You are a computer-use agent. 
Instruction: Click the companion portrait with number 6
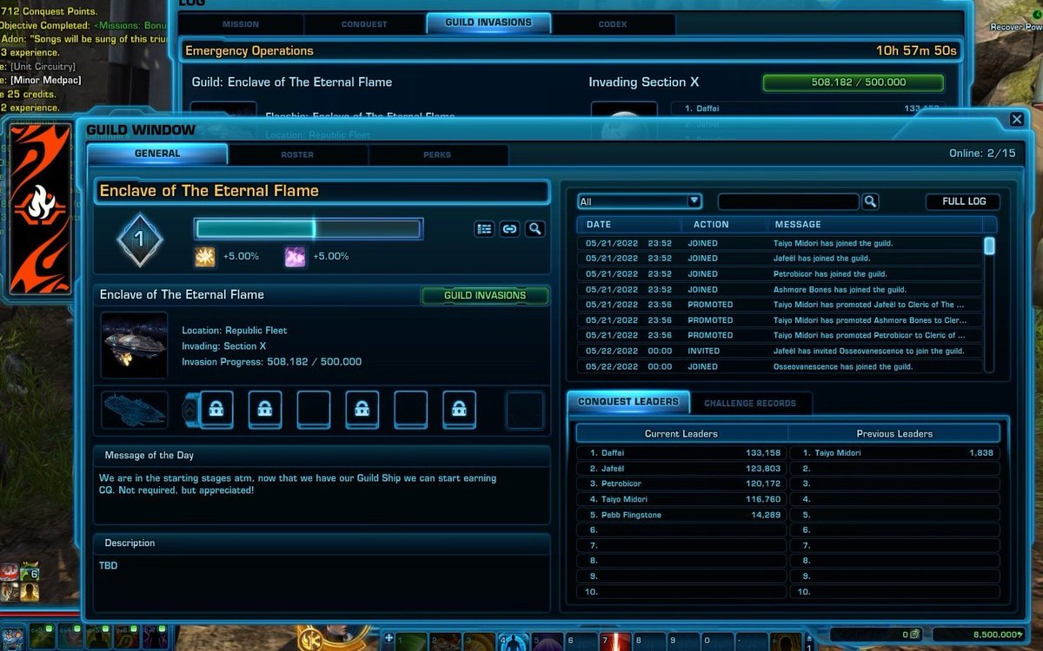[x=29, y=573]
